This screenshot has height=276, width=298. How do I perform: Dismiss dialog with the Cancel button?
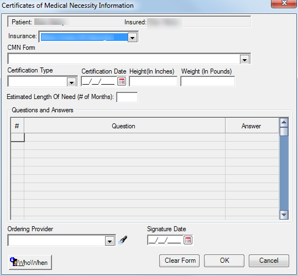pyautogui.click(x=269, y=261)
